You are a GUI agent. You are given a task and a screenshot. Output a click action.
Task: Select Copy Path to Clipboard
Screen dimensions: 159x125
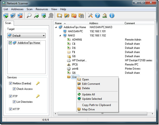pos(96,105)
